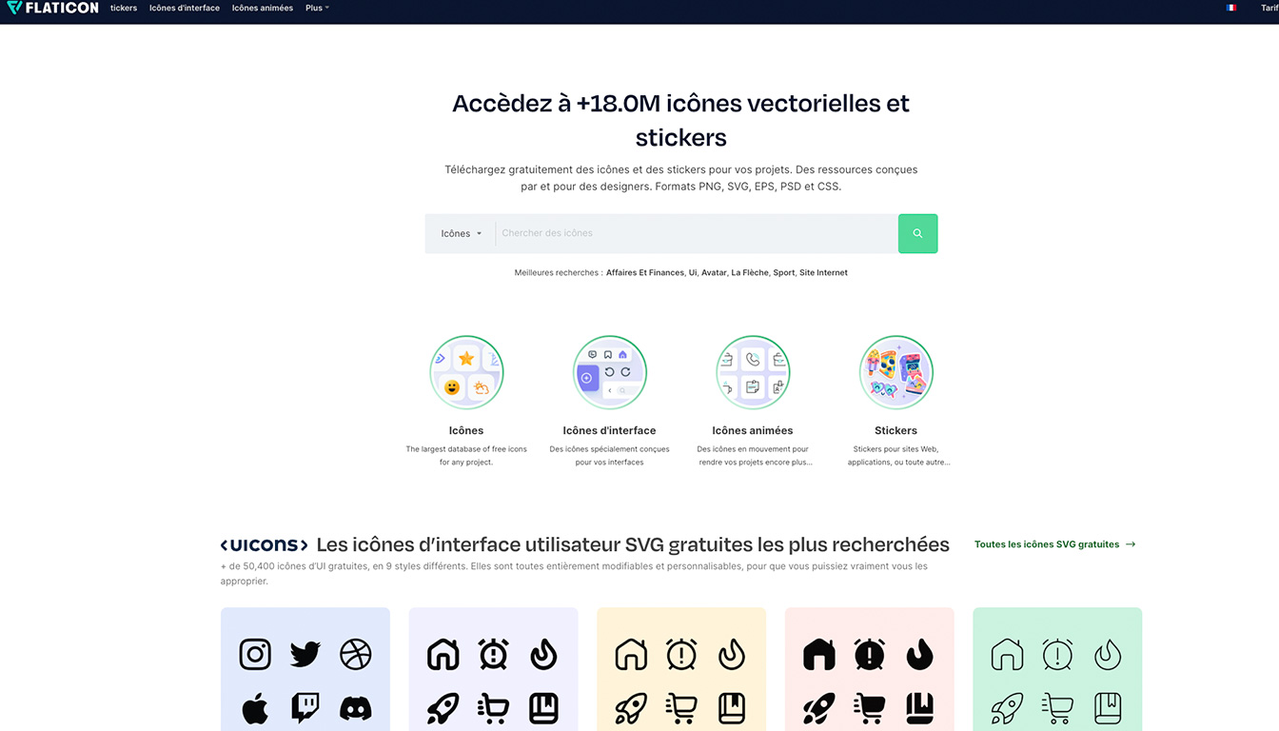Open the Stickers category card
Viewport: 1279px width, 731px height.
point(895,372)
